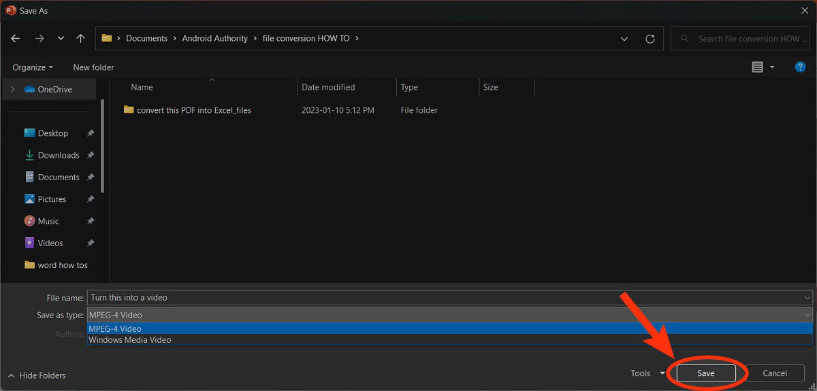Select MPEG-4 Video from type list
Viewport: 817px width, 391px height.
(x=115, y=328)
